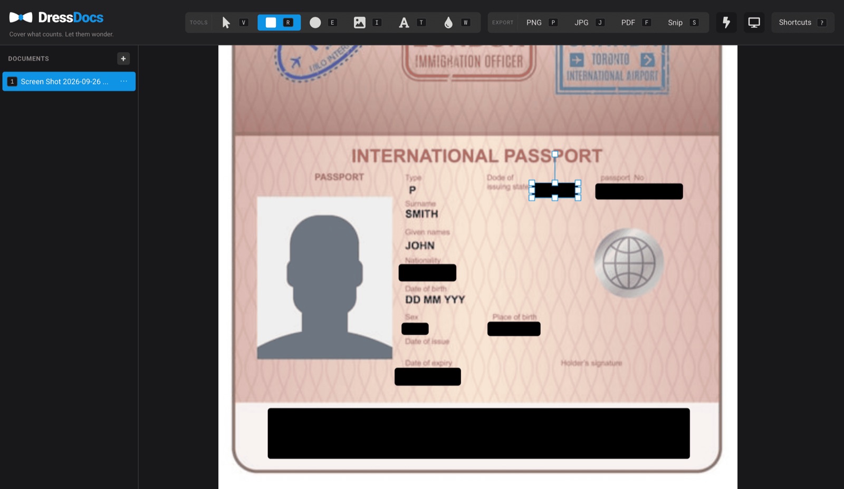844x489 pixels.
Task: Select the rectangle redaction tool
Action: [279, 23]
